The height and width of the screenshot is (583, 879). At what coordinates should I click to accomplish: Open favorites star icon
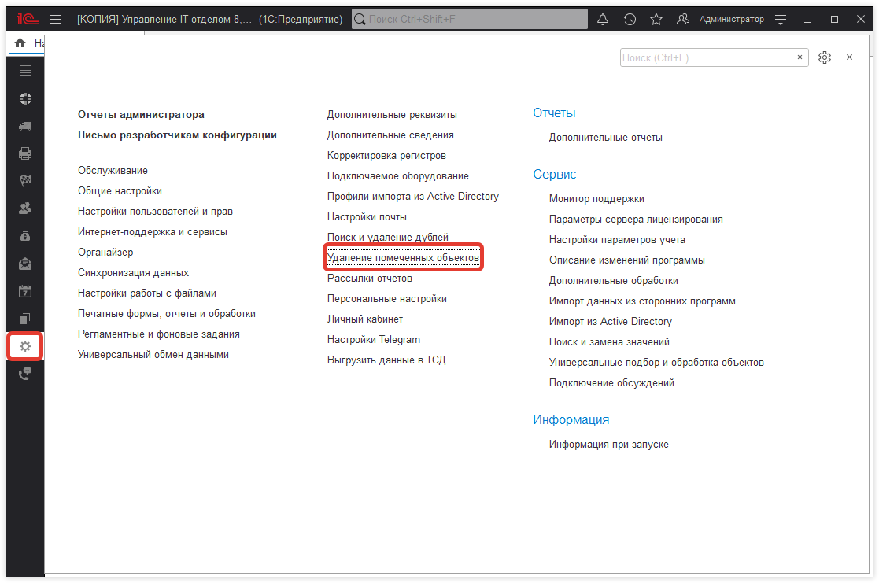pos(656,19)
